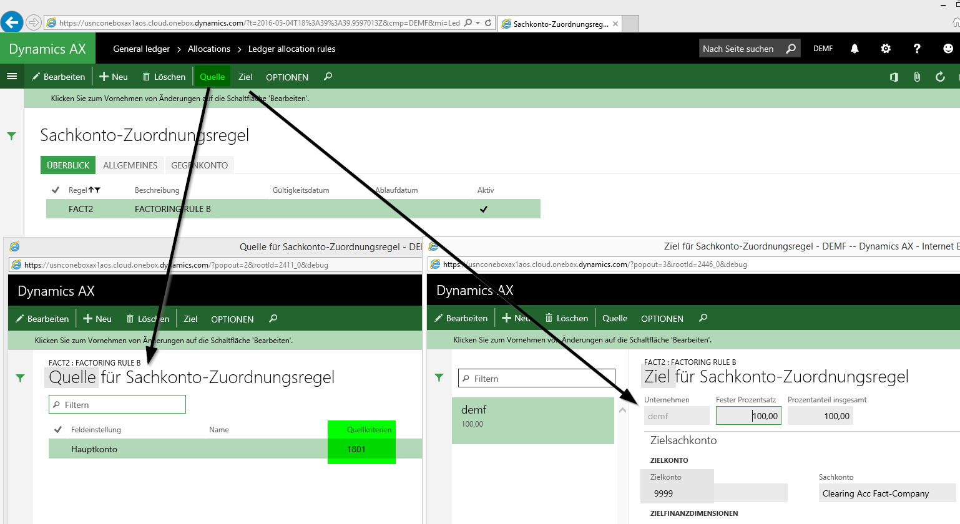Sort by the Regel column header
This screenshot has width=960, height=524.
[78, 190]
